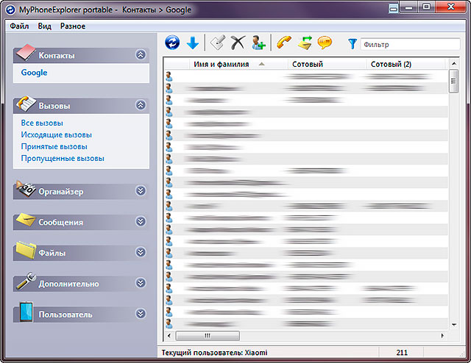Click the Фильтр search field
The height and width of the screenshot is (363, 471).
pos(410,44)
